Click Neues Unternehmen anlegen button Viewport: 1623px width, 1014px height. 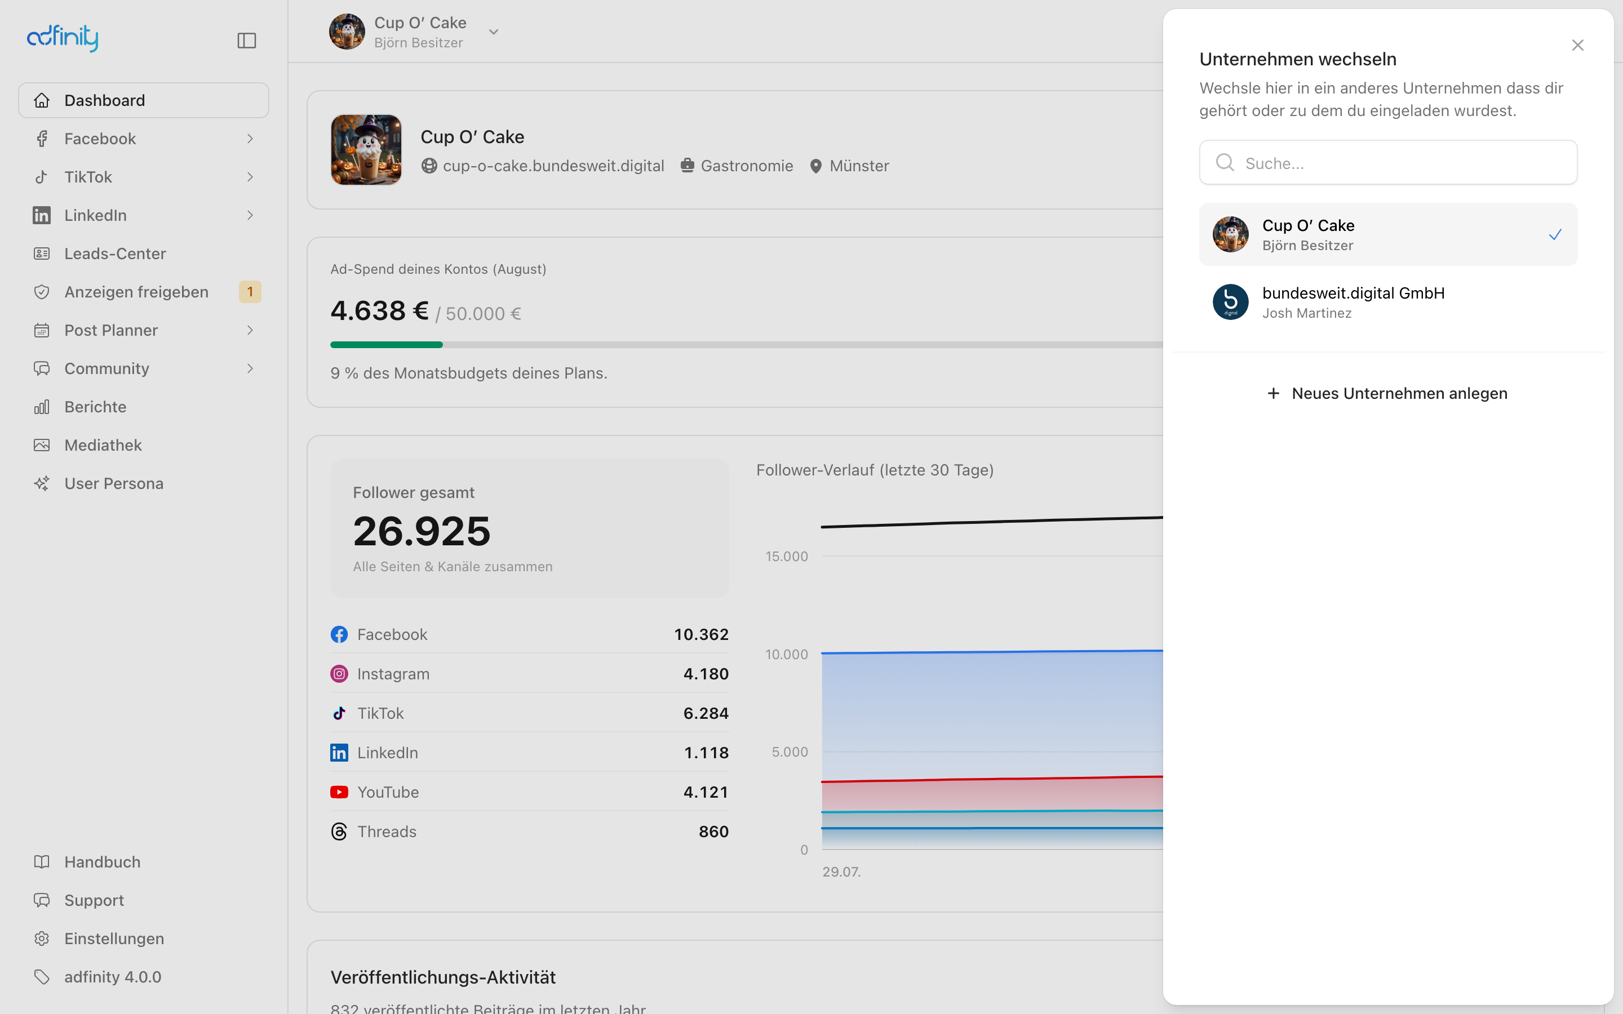coord(1387,394)
